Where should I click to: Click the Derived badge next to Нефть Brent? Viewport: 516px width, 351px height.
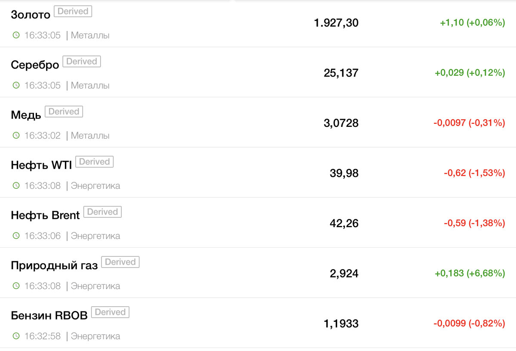pyautogui.click(x=102, y=212)
